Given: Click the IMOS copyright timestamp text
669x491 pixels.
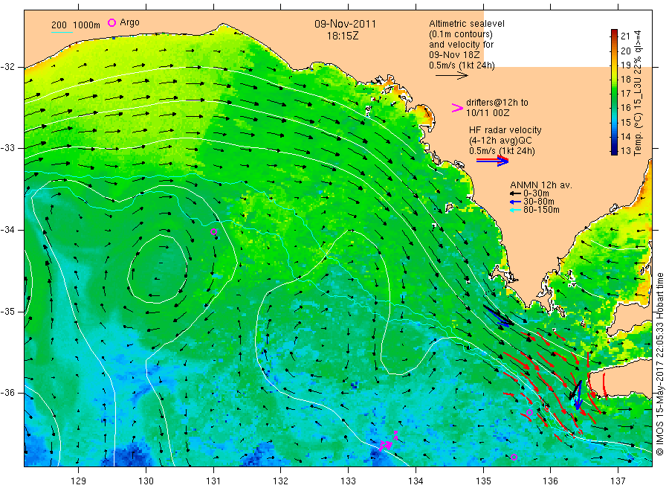Looking at the screenshot, I should click(x=660, y=365).
